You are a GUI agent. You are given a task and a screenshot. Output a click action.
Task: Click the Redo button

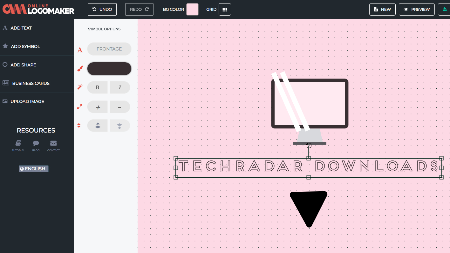pyautogui.click(x=139, y=9)
